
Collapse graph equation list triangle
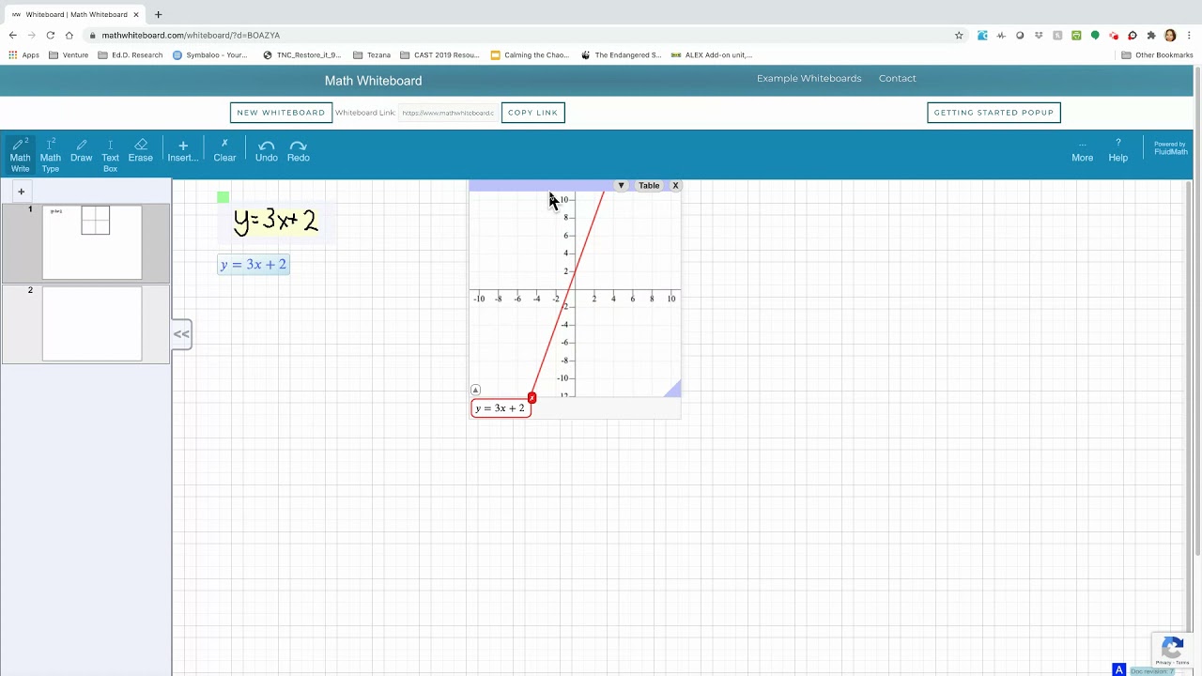(x=475, y=390)
